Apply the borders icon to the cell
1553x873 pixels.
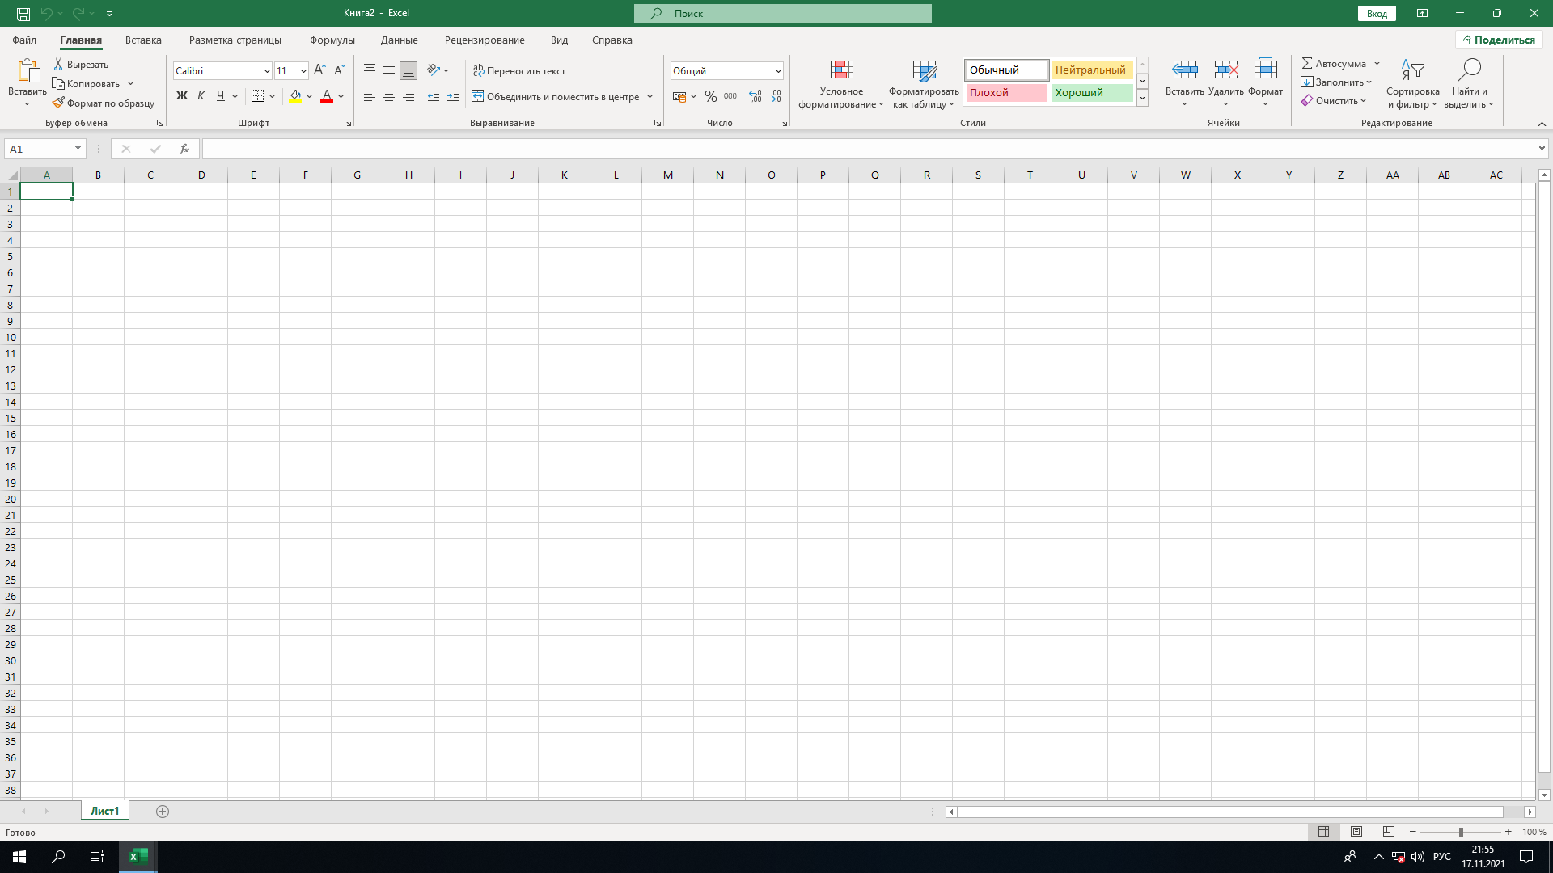tap(257, 96)
